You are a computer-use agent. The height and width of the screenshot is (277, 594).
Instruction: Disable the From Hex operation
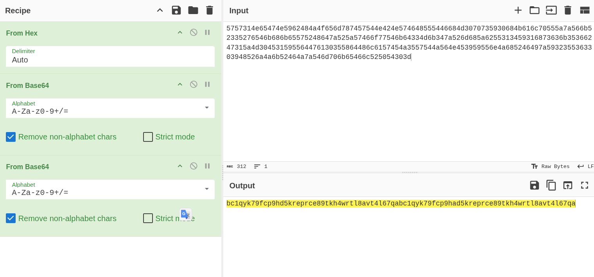point(194,32)
